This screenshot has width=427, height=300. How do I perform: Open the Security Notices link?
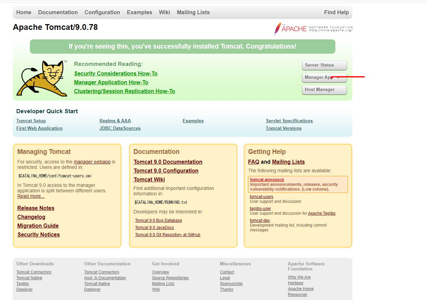tap(38, 234)
